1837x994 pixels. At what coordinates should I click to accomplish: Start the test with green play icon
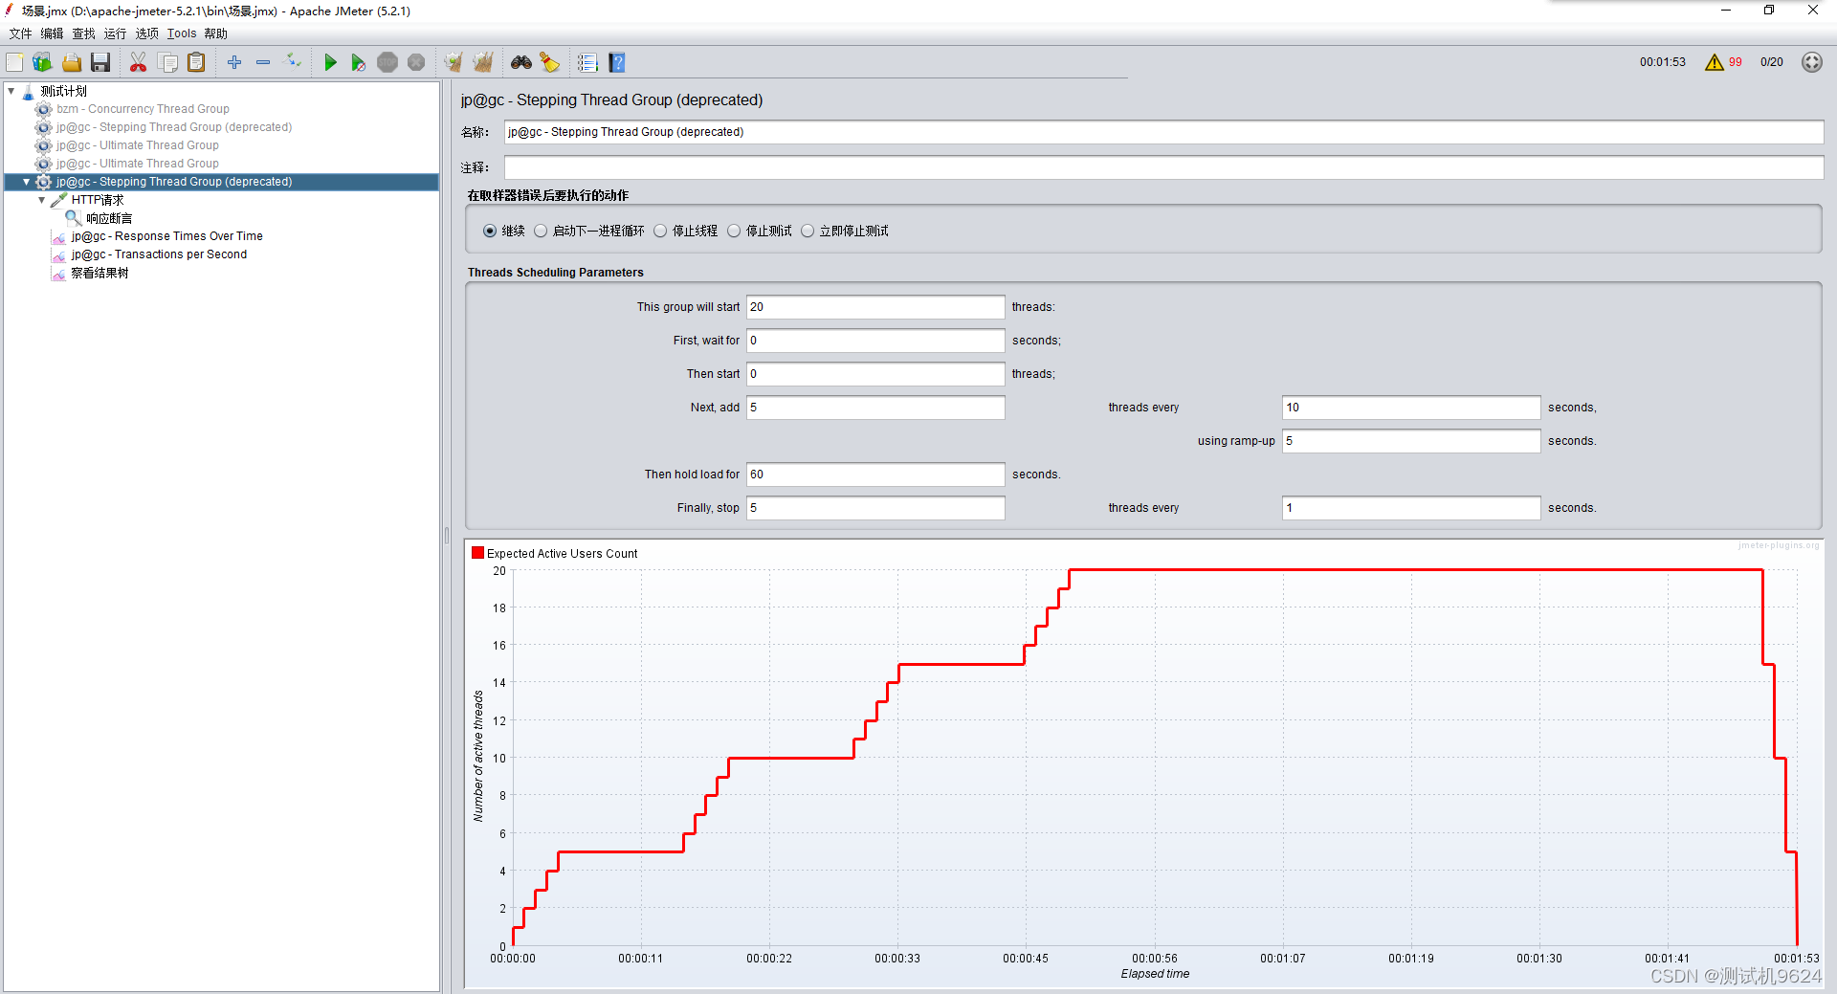(x=330, y=62)
